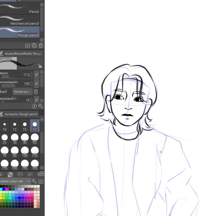Switch to the Color Wheel tab
The height and width of the screenshot is (216, 216).
click(x=2, y=174)
